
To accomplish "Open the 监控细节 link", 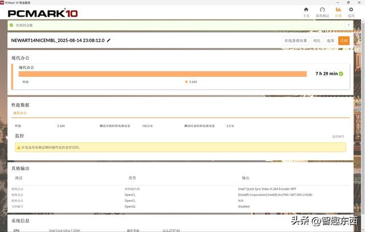I will [338, 137].
